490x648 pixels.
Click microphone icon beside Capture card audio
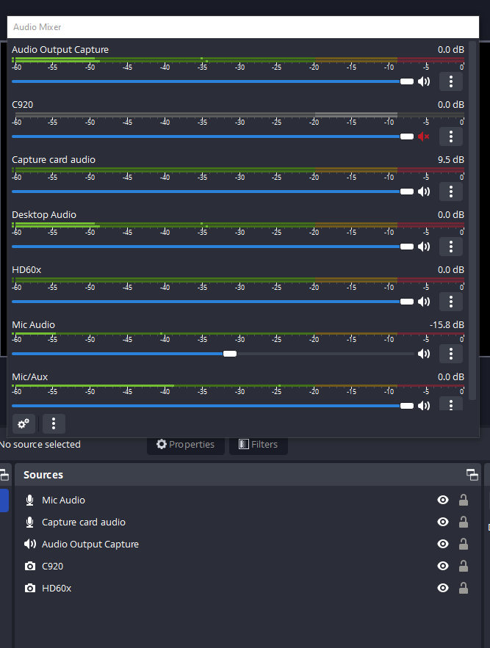[x=30, y=522]
